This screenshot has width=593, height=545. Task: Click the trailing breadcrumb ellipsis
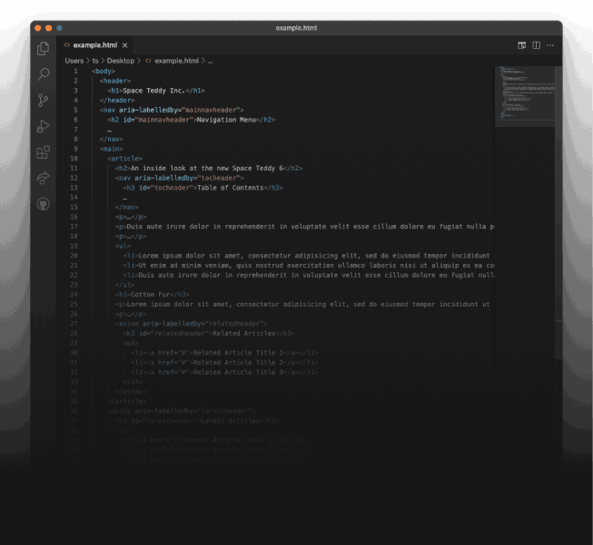pyautogui.click(x=210, y=61)
